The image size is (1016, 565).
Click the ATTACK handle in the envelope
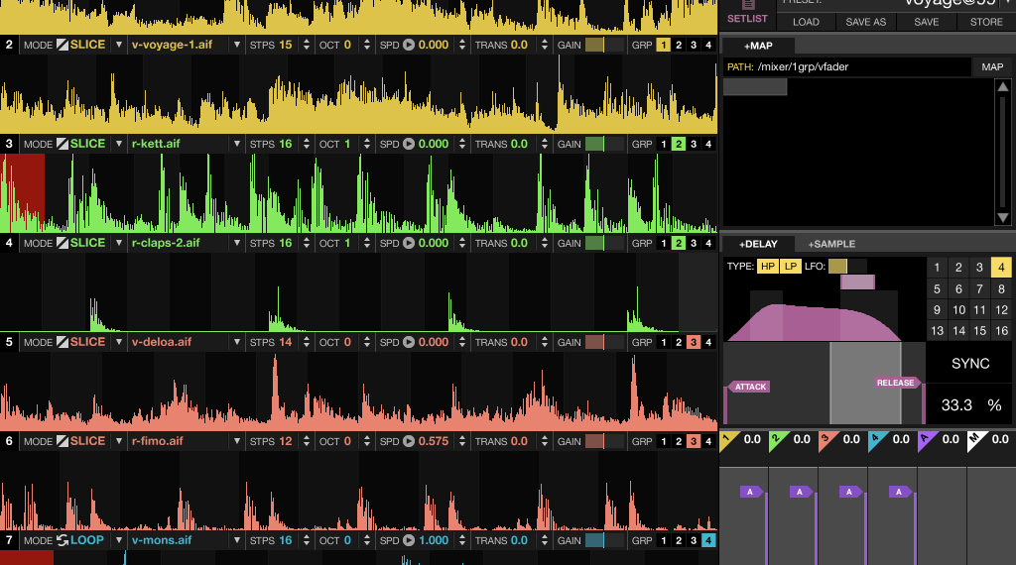[749, 387]
